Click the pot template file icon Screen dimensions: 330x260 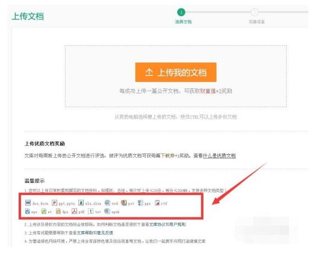[124, 203]
